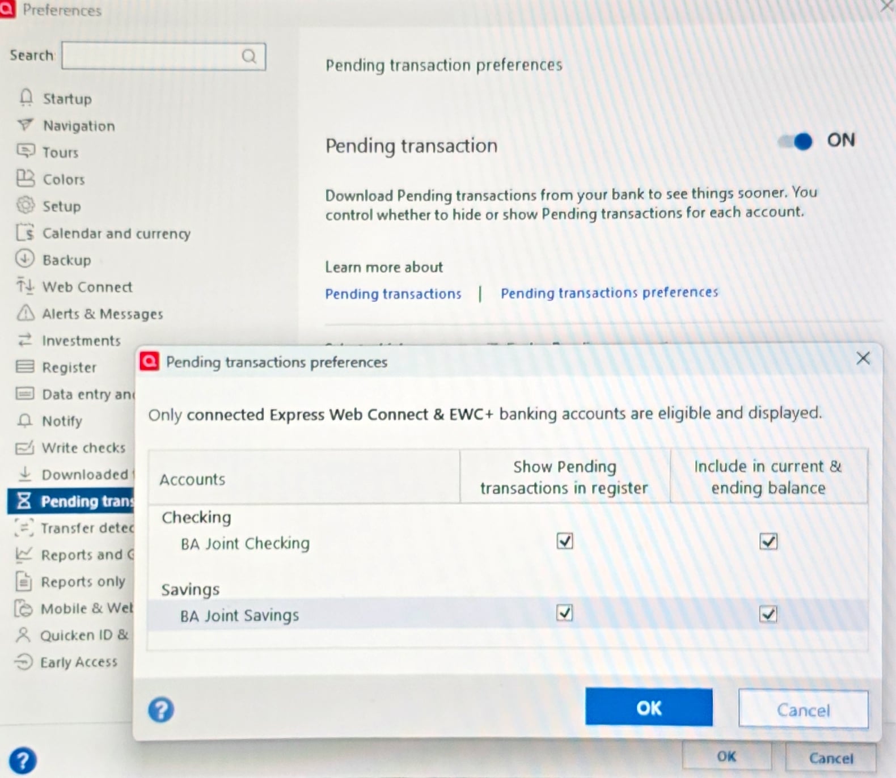Uncheck Show Pending for BA Joint Savings
Screen dimensions: 896x778
(564, 613)
